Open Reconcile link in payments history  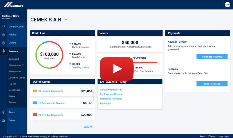[x=105, y=103]
